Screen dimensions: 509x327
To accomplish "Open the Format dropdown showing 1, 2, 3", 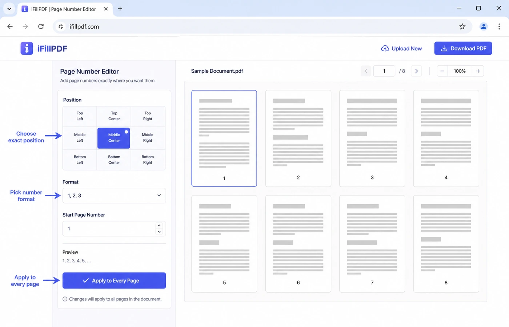I will [x=114, y=195].
